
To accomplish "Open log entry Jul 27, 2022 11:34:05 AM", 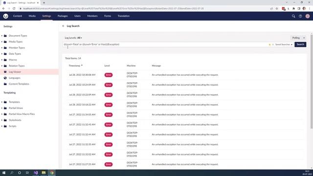I will tap(185, 114).
